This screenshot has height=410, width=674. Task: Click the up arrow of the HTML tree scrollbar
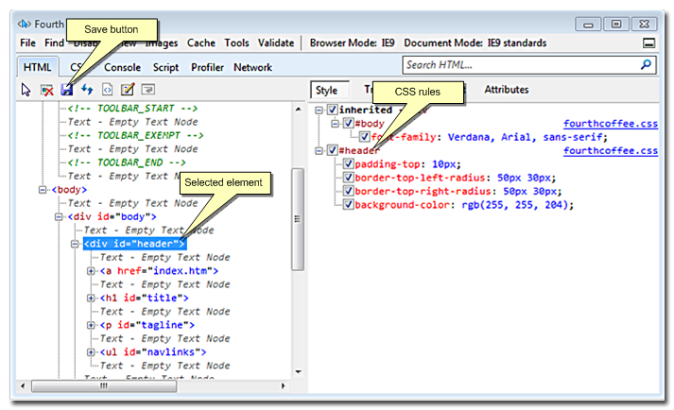point(298,110)
